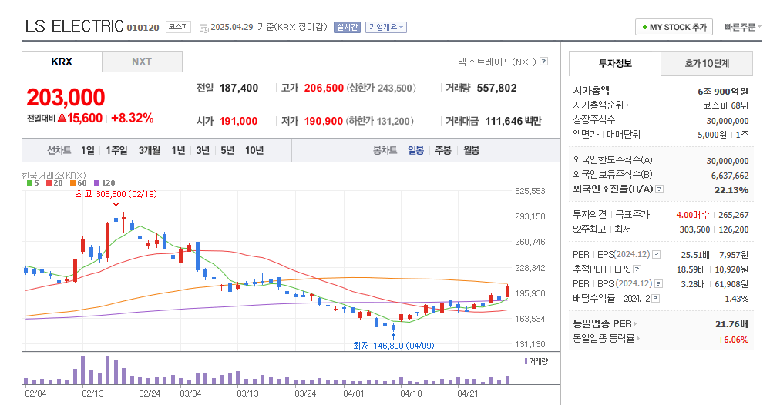The image size is (770, 405).
Task: Open the help icon next to 넥스트레이드(NXT)
Action: pyautogui.click(x=543, y=62)
